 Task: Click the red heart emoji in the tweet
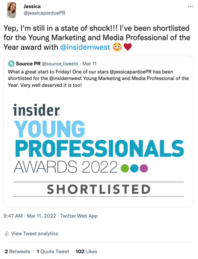128,47
